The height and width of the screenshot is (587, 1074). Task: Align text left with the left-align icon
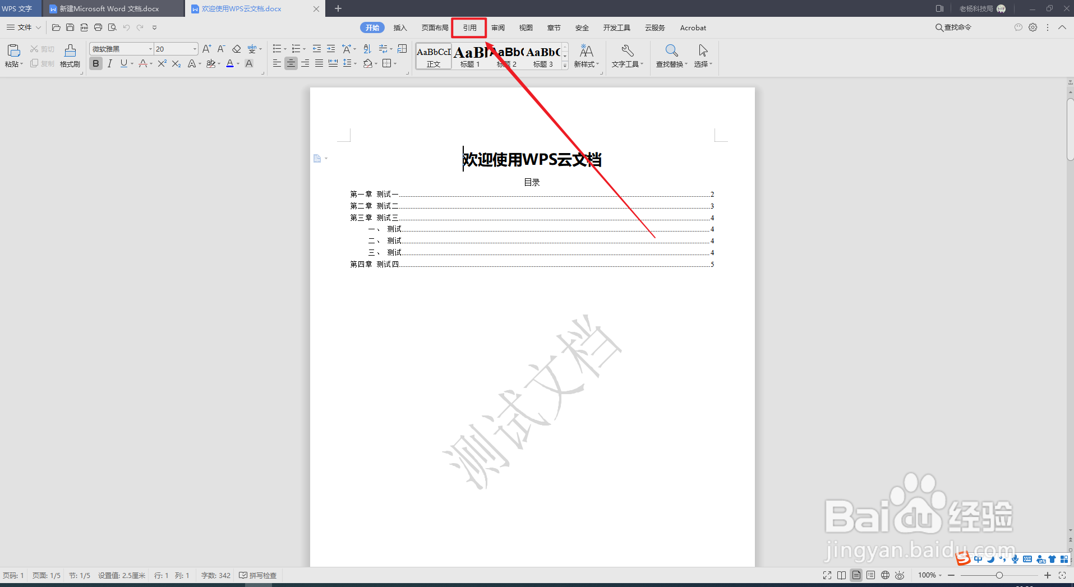pos(277,63)
